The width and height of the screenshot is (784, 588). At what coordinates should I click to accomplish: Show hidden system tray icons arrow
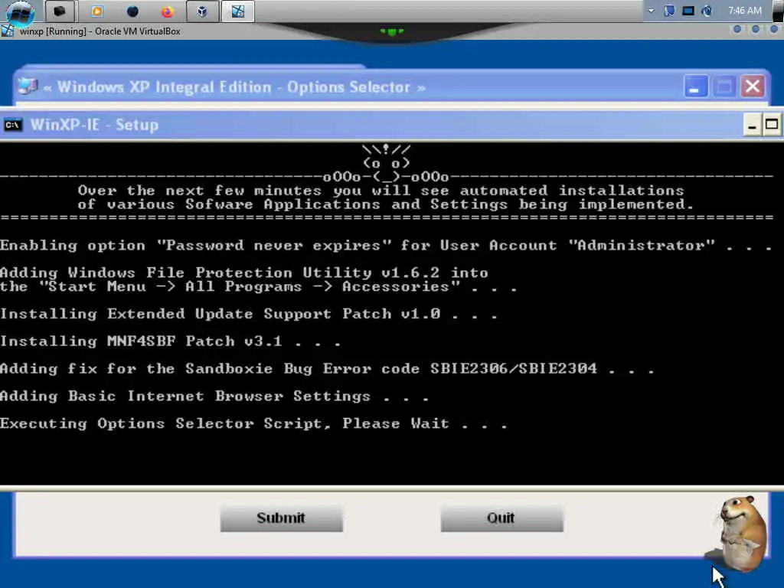coord(651,11)
